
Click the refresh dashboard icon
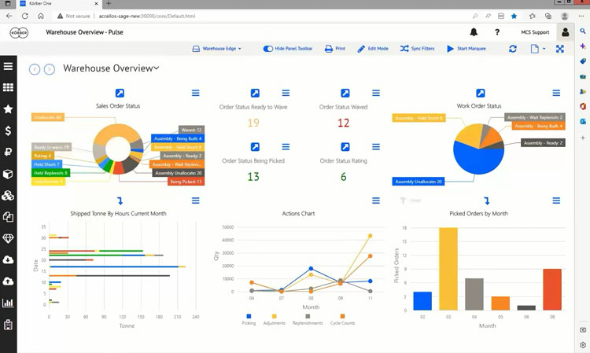click(513, 49)
